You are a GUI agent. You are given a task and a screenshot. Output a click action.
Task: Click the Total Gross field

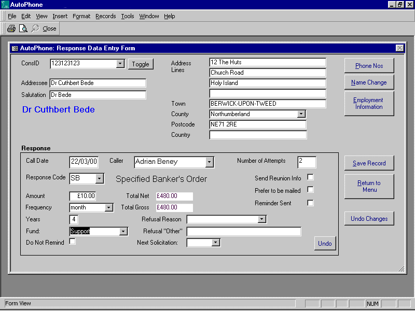174,207
